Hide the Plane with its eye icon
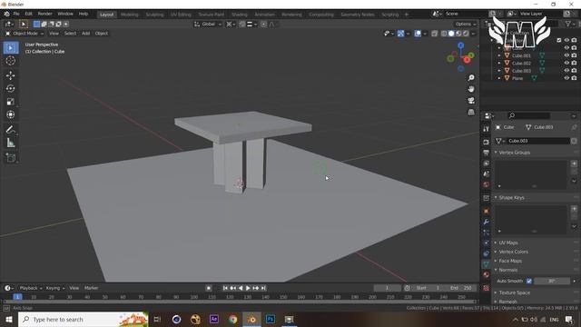The width and height of the screenshot is (581, 327). 566,78
